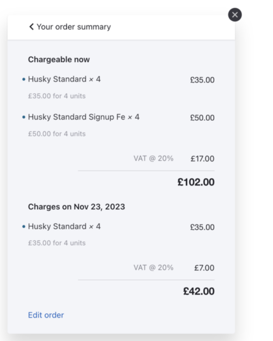Click the £7.00 VAT amount
The image size is (273, 341).
point(204,268)
